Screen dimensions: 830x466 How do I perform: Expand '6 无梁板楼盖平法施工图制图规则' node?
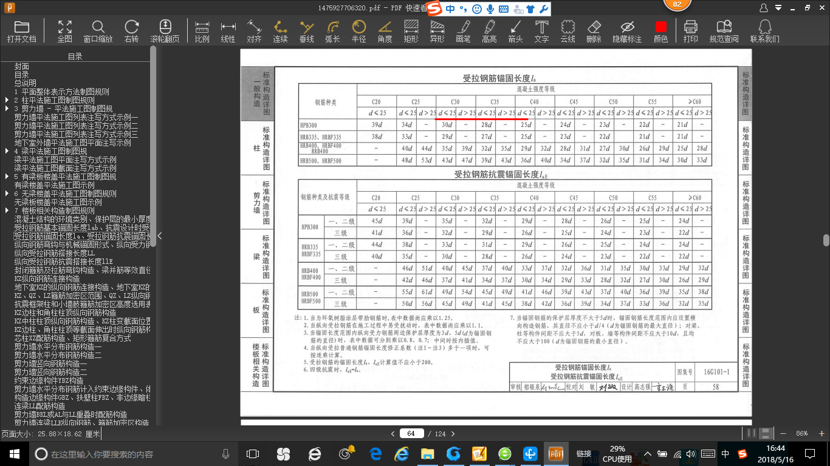point(7,194)
